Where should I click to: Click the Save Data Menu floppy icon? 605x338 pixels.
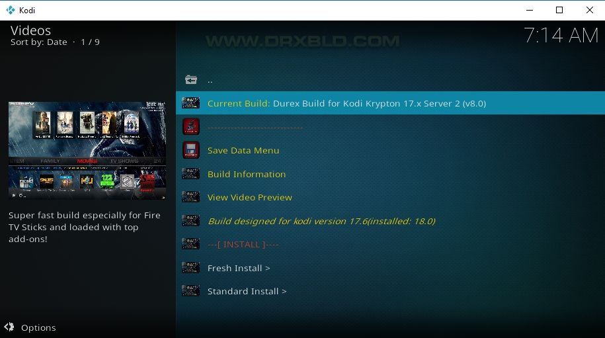pos(190,150)
